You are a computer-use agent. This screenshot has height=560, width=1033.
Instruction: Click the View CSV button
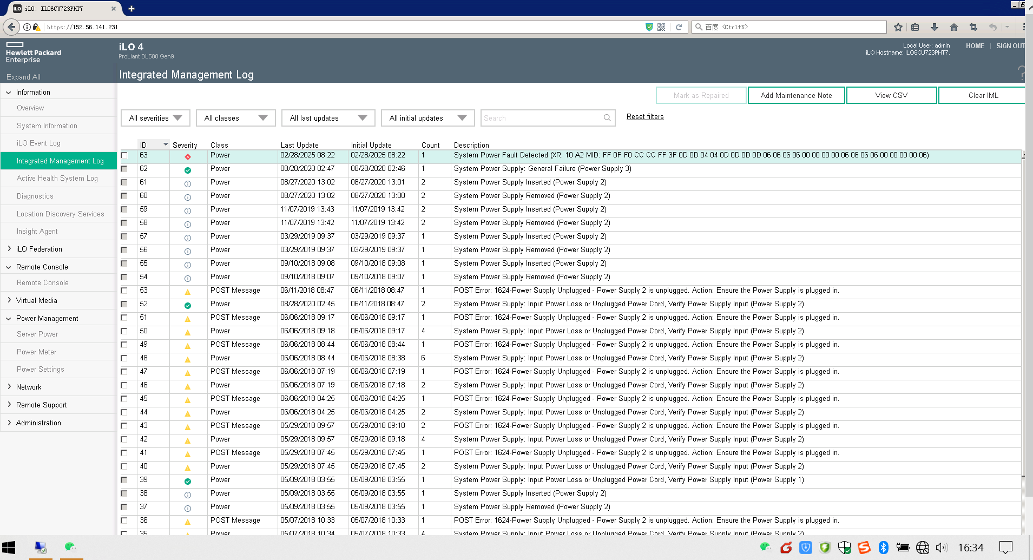coord(891,95)
